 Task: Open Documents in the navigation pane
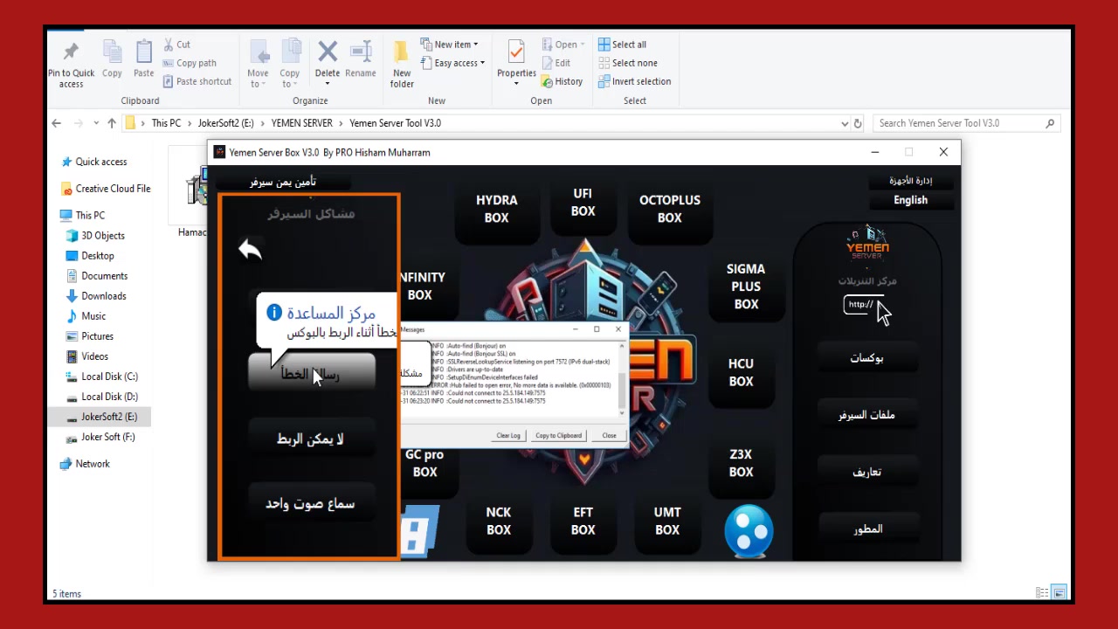[x=97, y=275]
